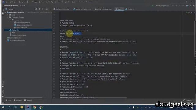Go to previous highlighted problem arrow
The width and height of the screenshot is (196, 110).
click(x=191, y=13)
